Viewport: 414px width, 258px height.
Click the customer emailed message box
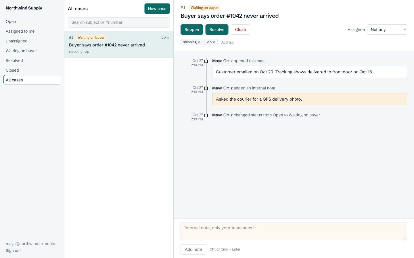[309, 72]
